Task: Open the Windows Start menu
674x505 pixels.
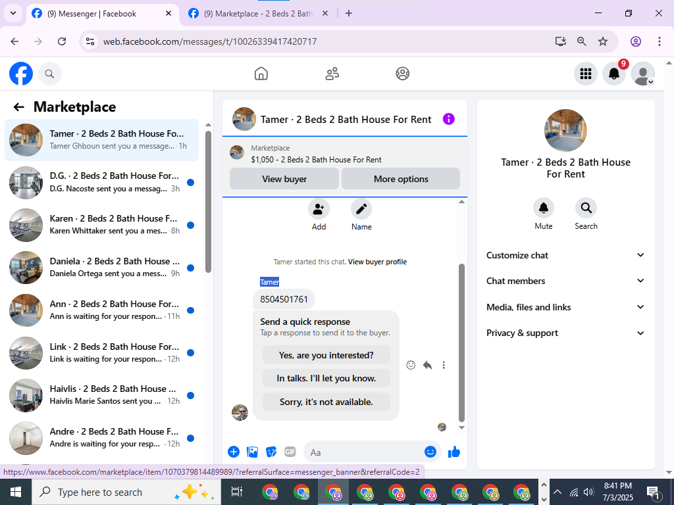Action: click(16, 492)
